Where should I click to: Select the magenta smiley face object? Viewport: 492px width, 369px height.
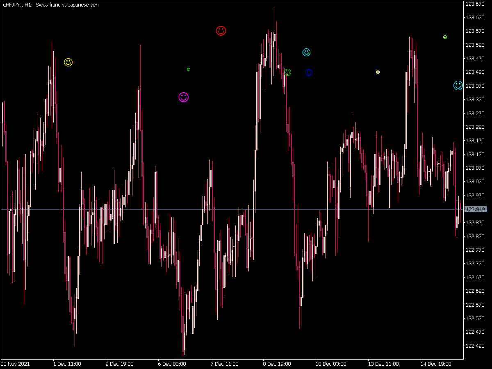click(x=184, y=97)
